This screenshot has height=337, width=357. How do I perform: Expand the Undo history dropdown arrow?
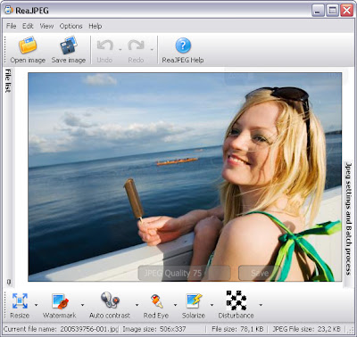(120, 49)
